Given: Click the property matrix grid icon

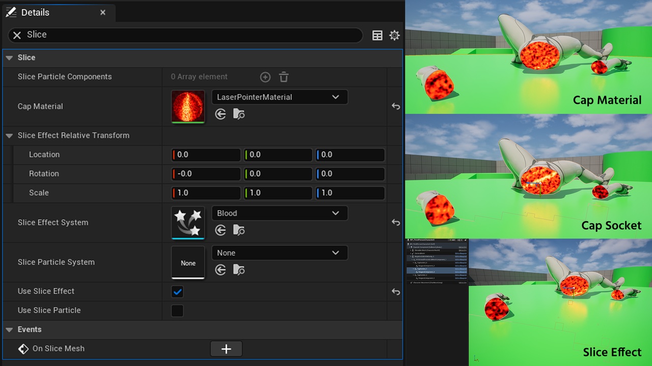Looking at the screenshot, I should [x=377, y=35].
